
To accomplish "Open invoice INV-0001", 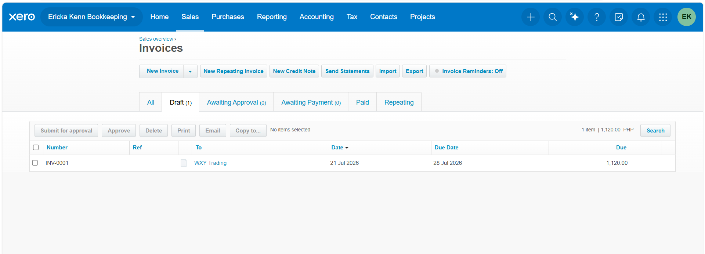I will [x=57, y=163].
